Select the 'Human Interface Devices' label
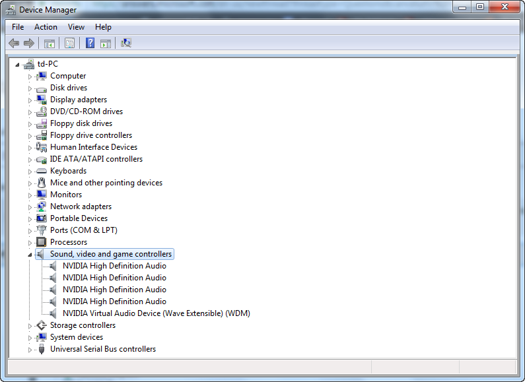 click(94, 147)
